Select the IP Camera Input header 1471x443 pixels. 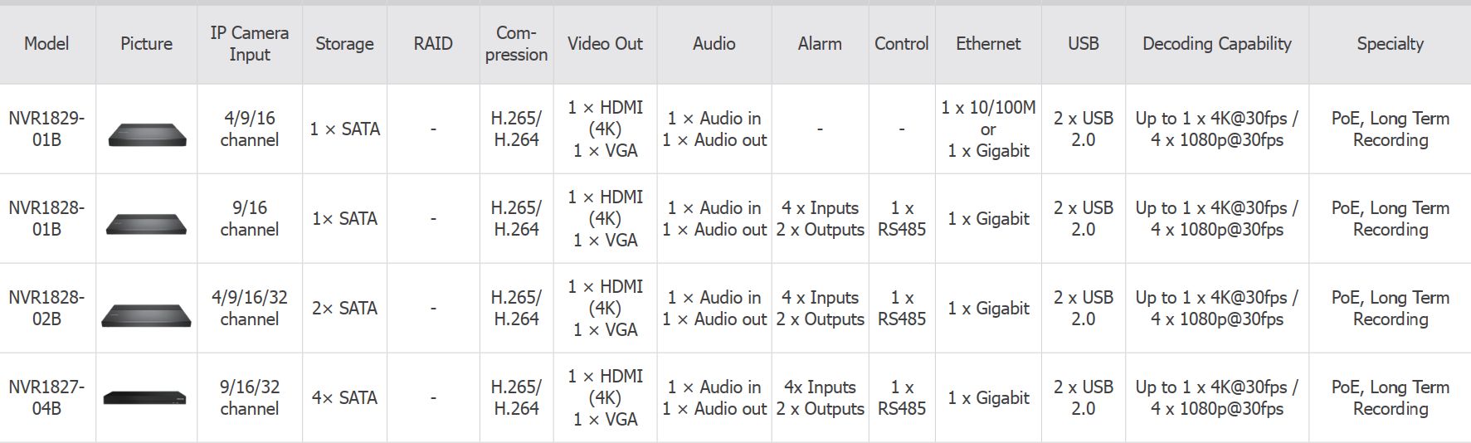(x=250, y=44)
